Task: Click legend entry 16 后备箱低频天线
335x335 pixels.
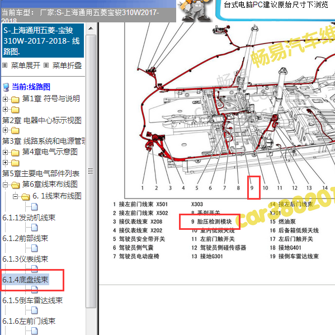Action: (294, 230)
